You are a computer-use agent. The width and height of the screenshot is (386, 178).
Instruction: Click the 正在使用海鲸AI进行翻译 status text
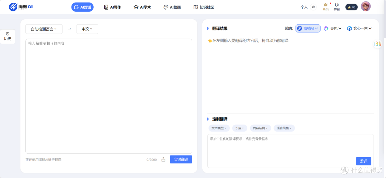pyautogui.click(x=43, y=160)
